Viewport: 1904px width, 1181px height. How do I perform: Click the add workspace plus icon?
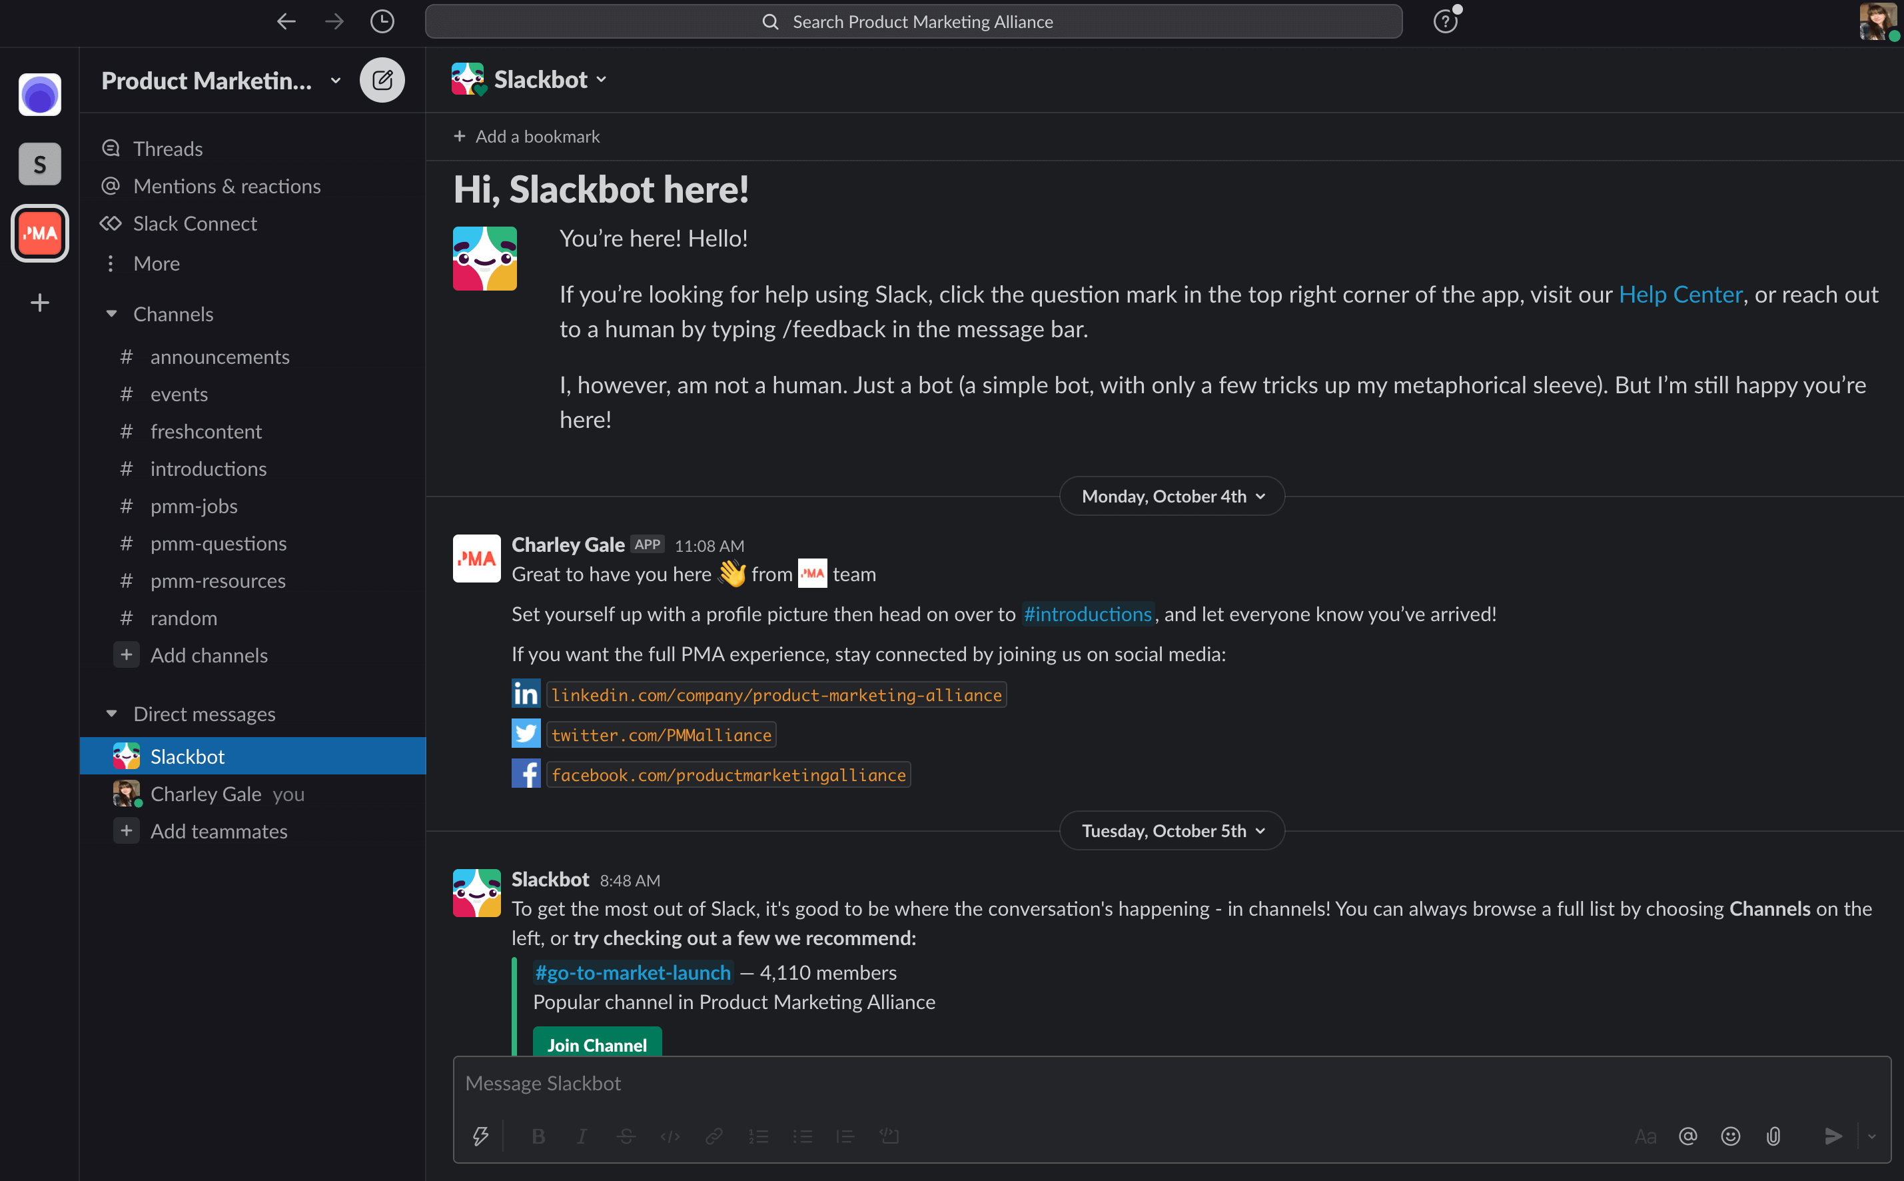pos(40,303)
